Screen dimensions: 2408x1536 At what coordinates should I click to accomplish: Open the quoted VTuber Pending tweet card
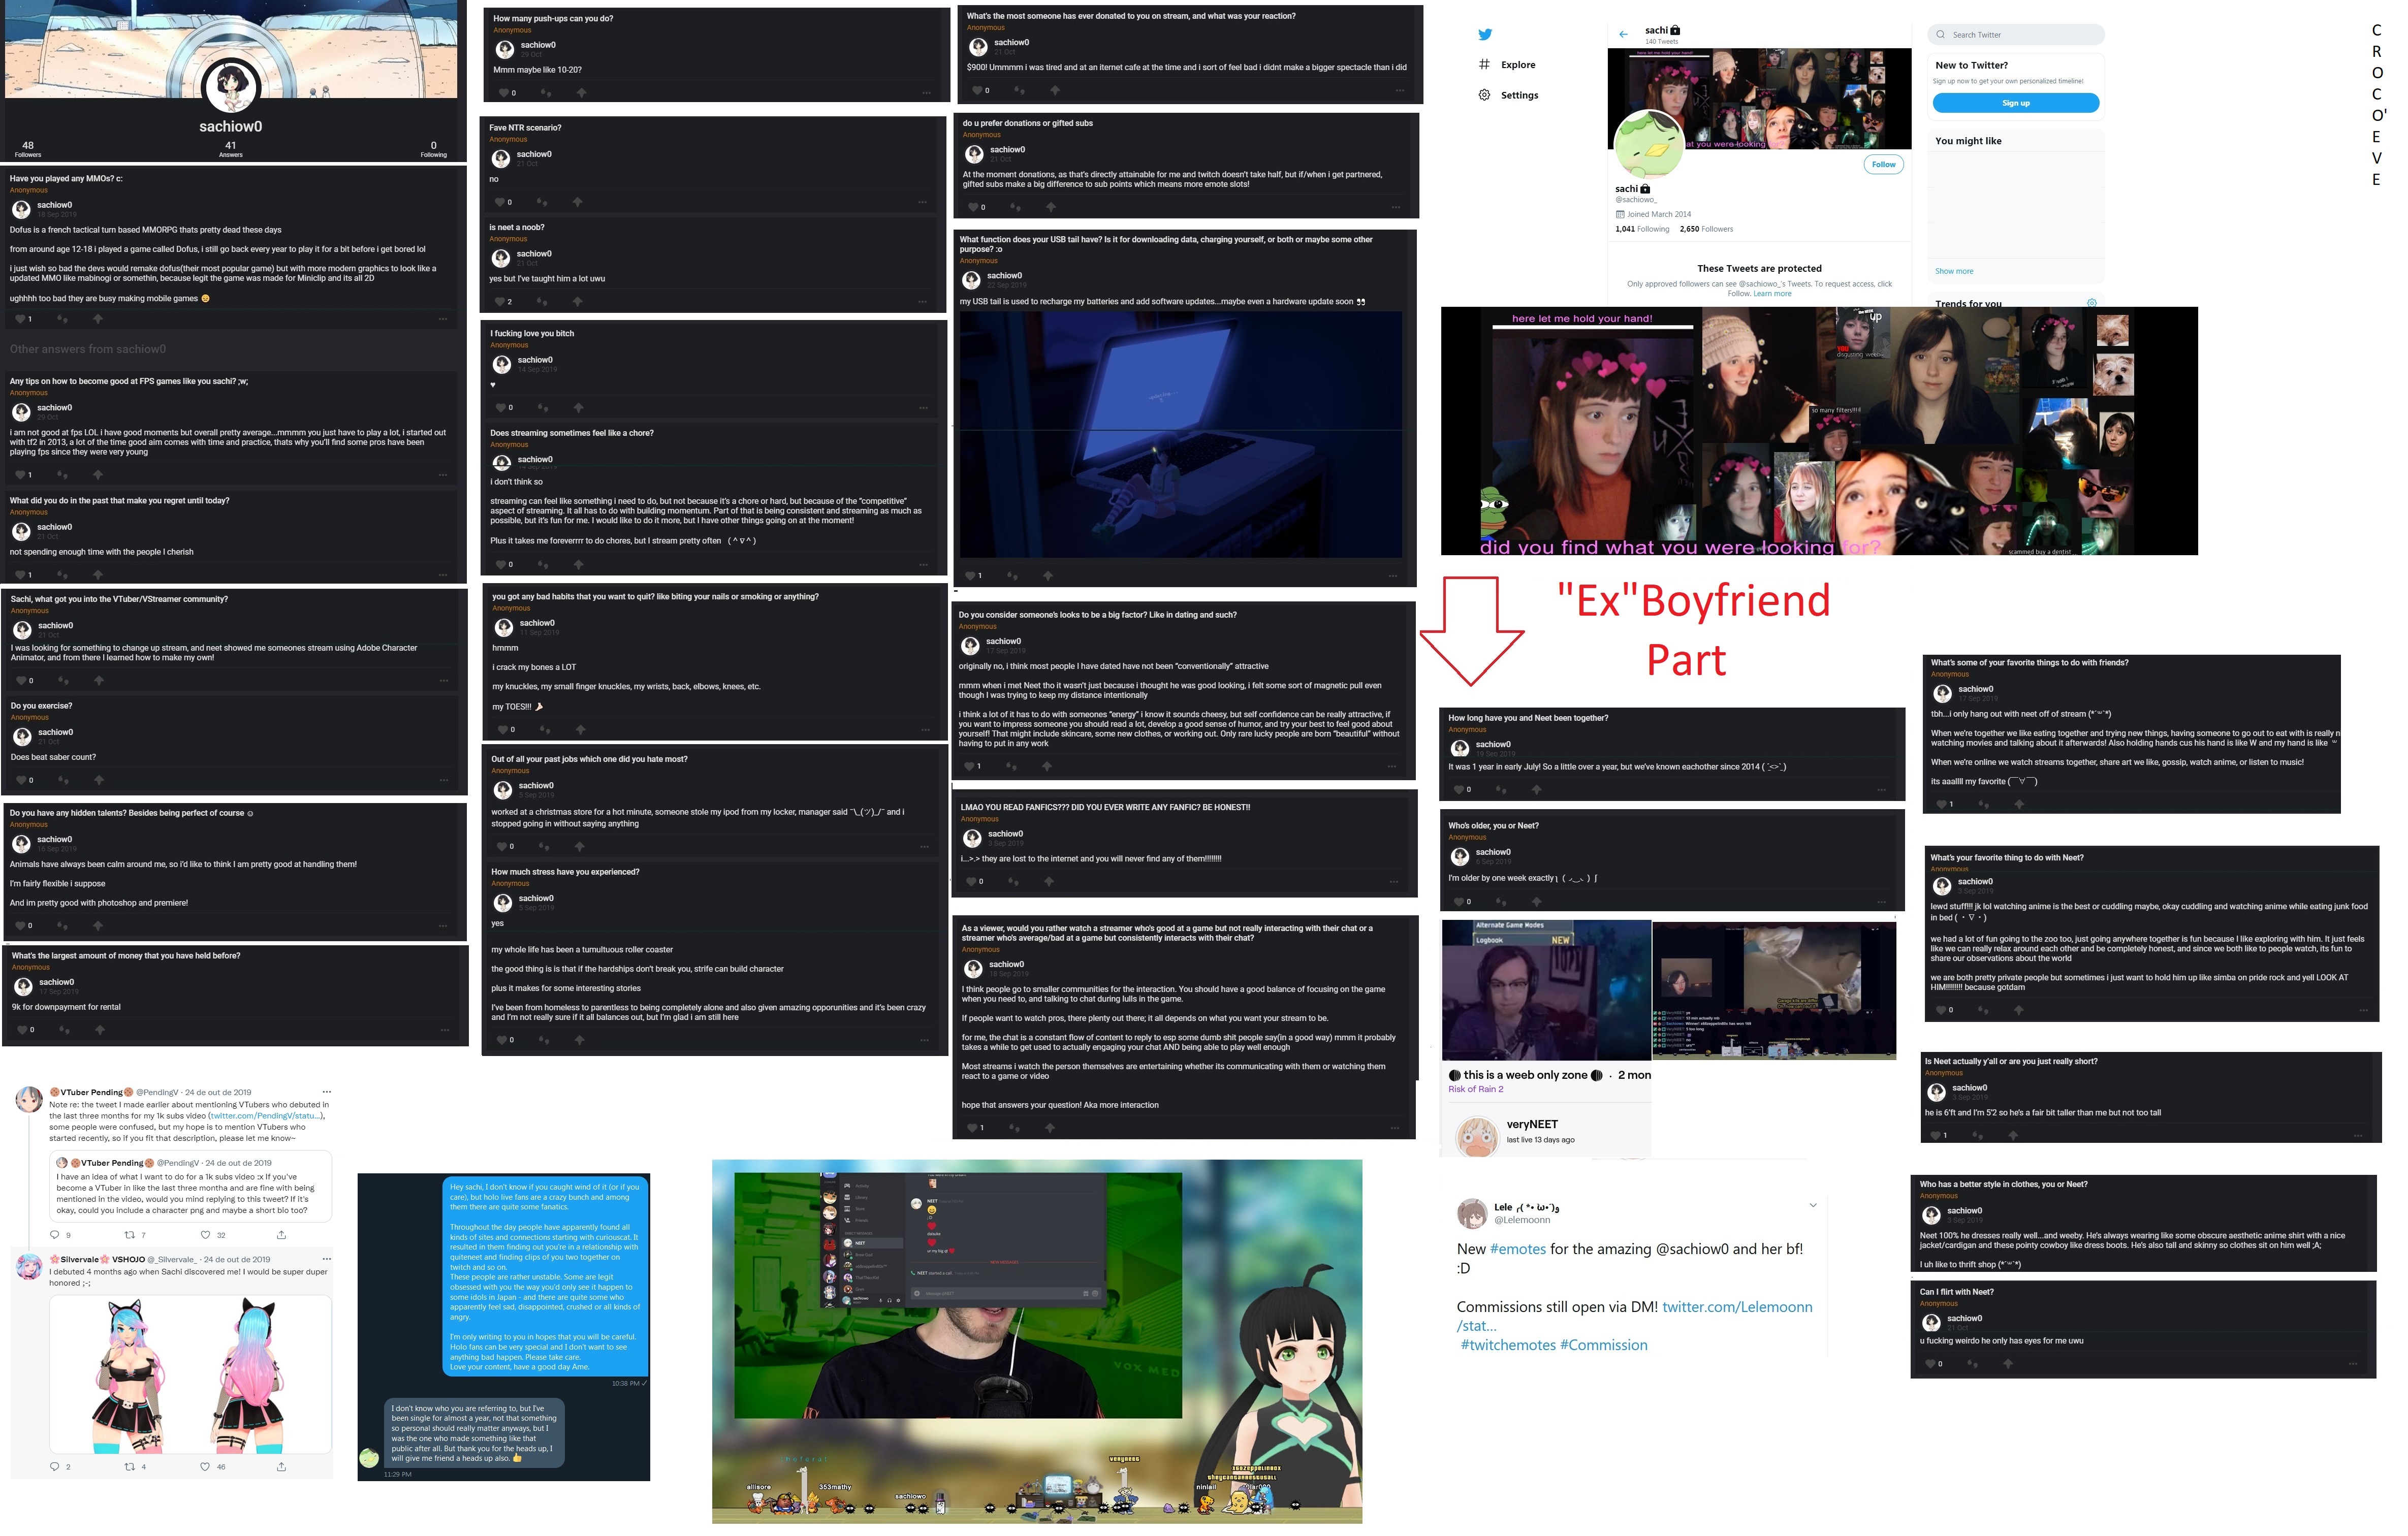coord(191,1187)
